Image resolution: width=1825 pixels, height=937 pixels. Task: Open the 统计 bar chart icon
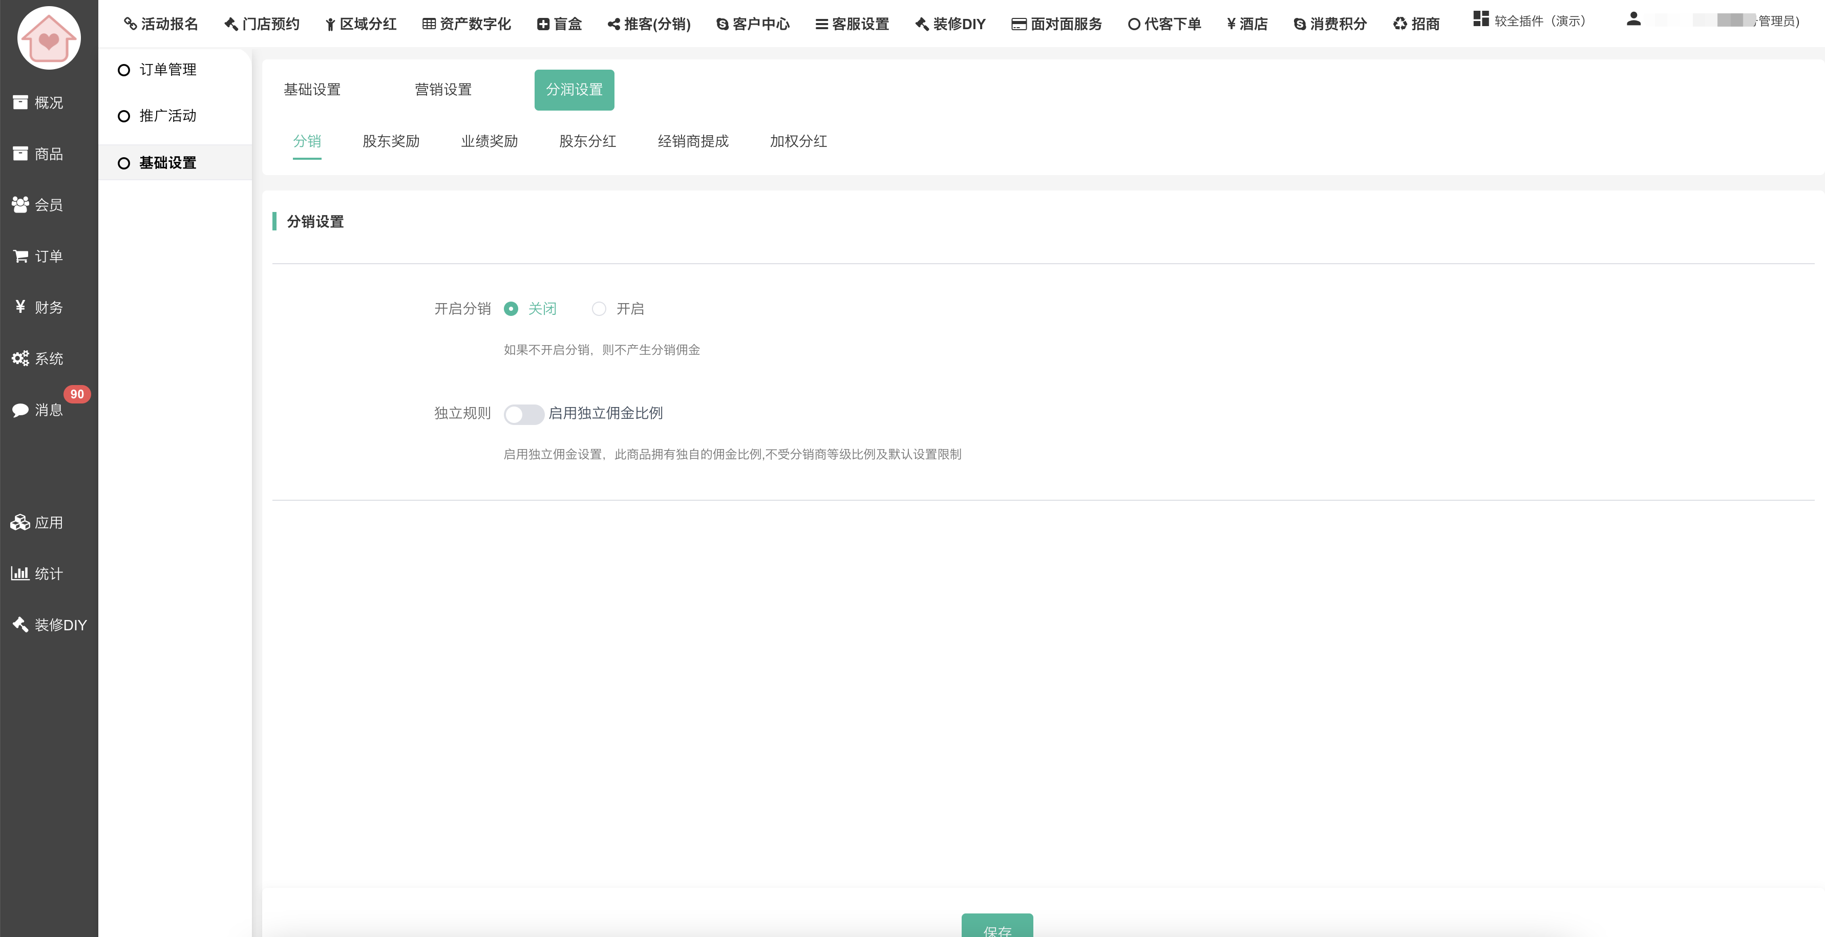point(20,573)
